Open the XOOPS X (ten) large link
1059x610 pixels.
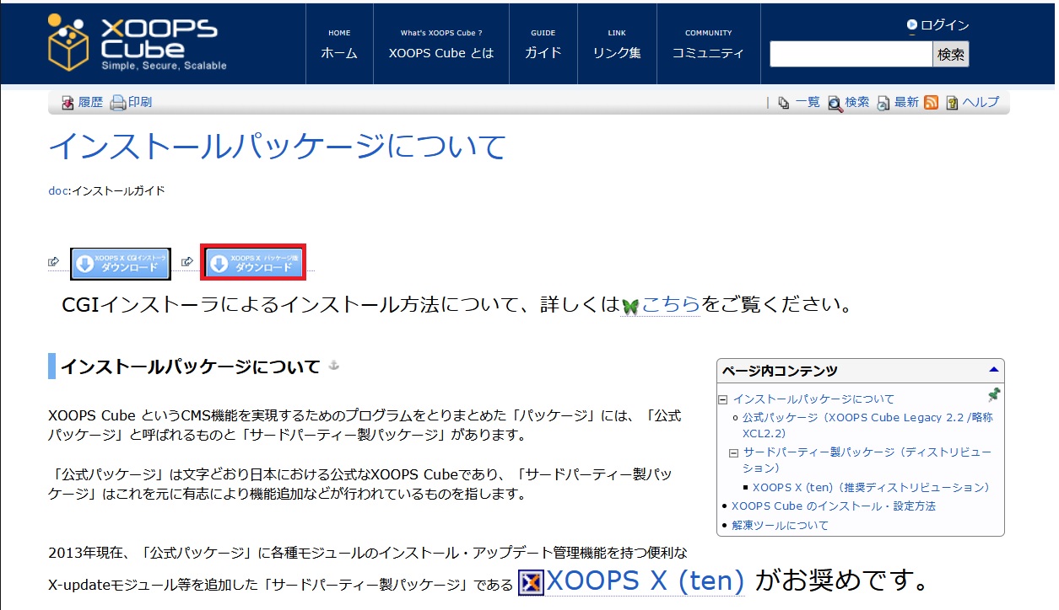(646, 581)
